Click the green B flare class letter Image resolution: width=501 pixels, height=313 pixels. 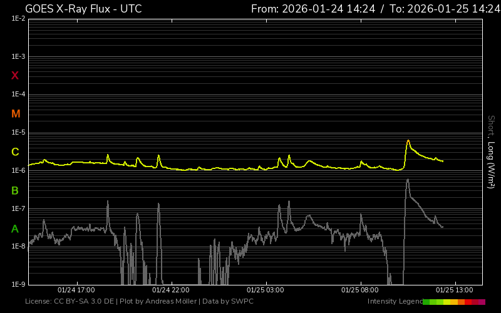click(x=14, y=191)
